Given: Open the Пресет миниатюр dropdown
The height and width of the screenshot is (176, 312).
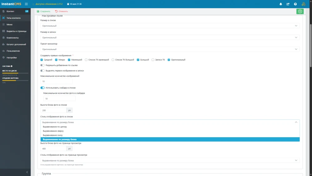Looking at the screenshot, I should coord(170,49).
